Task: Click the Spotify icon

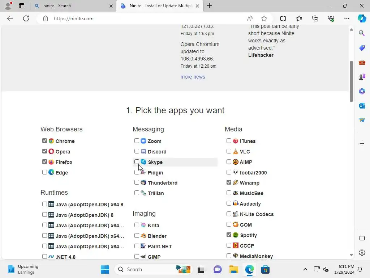Action: [x=236, y=235]
